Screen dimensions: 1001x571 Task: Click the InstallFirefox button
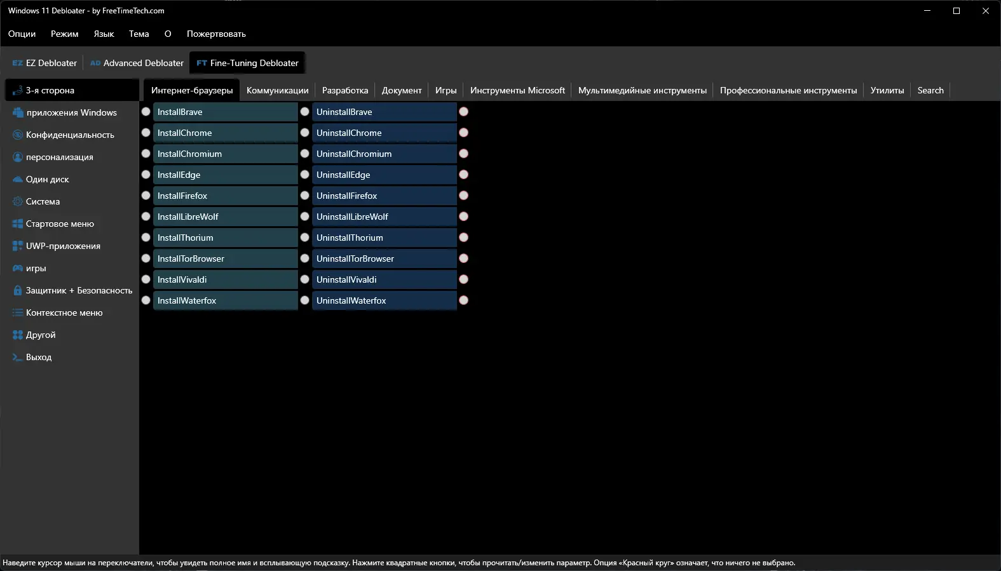coord(226,196)
